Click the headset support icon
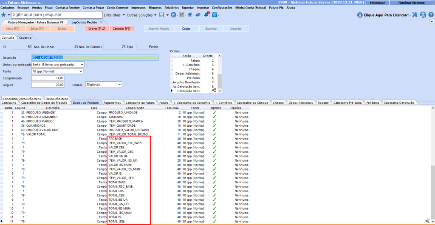The image size is (435, 225). (x=423, y=15)
